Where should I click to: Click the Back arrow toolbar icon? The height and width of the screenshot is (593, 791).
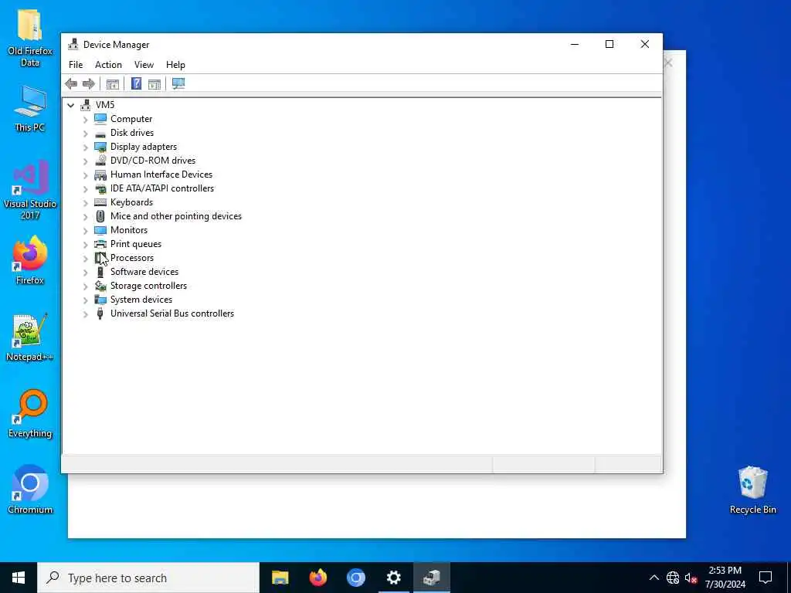(71, 83)
